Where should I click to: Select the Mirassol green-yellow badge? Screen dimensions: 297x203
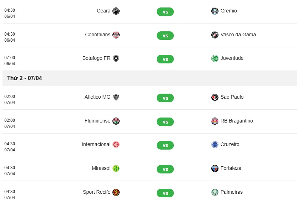(116, 168)
